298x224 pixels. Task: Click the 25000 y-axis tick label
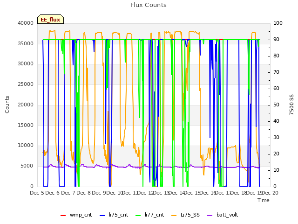coord(26,84)
